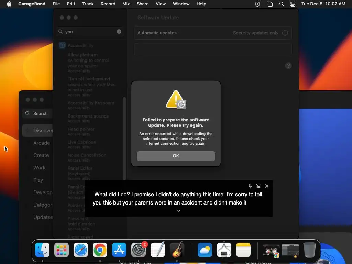Open Launchpad from the Dock
Image resolution: width=352 pixels, height=264 pixels.
62,250
